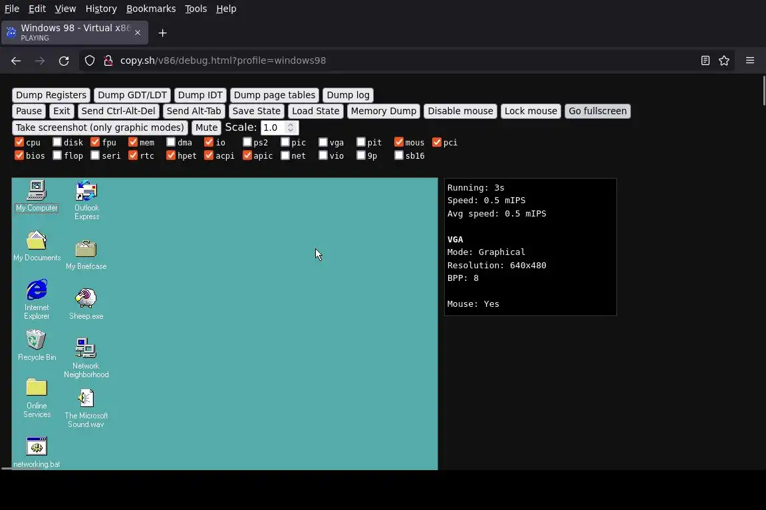
Task: Enable the sb16 log checkbox
Action: (x=399, y=155)
